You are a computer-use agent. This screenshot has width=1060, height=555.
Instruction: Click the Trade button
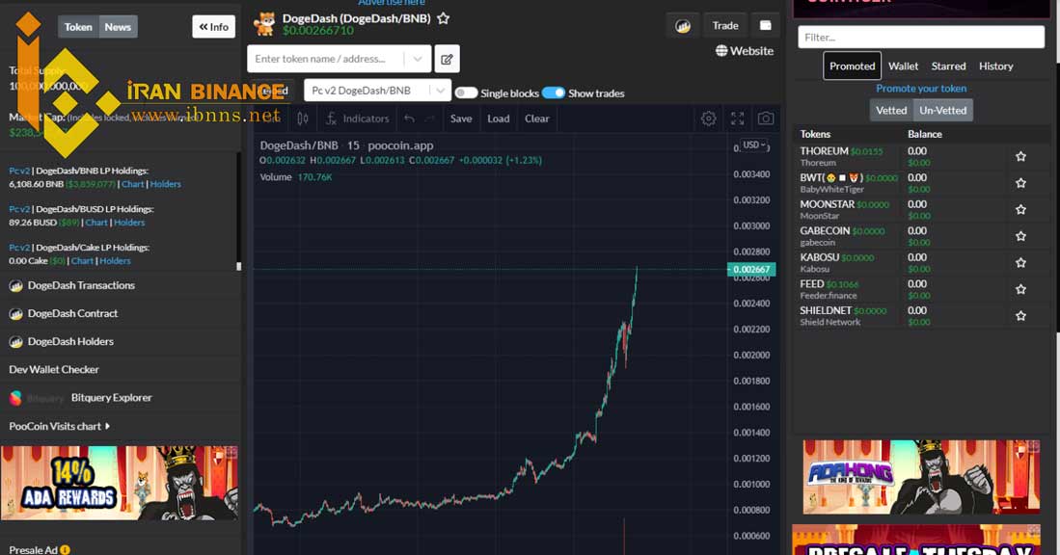(724, 26)
